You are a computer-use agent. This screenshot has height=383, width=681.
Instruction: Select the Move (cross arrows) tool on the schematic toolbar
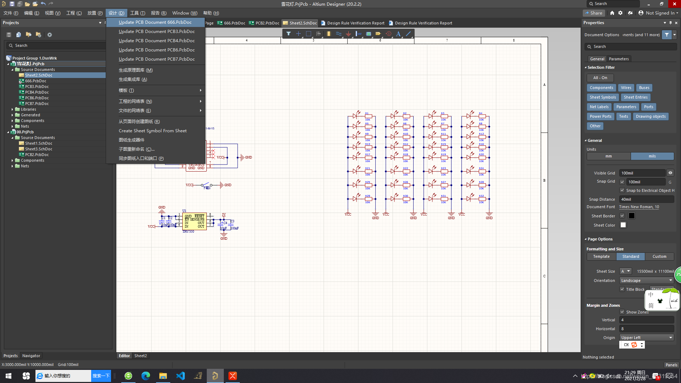(x=299, y=34)
